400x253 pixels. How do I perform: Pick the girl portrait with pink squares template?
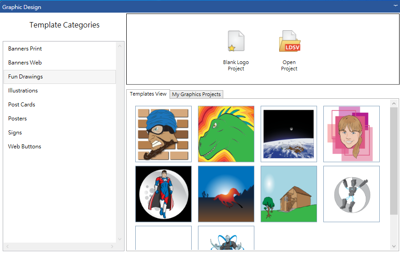point(352,134)
